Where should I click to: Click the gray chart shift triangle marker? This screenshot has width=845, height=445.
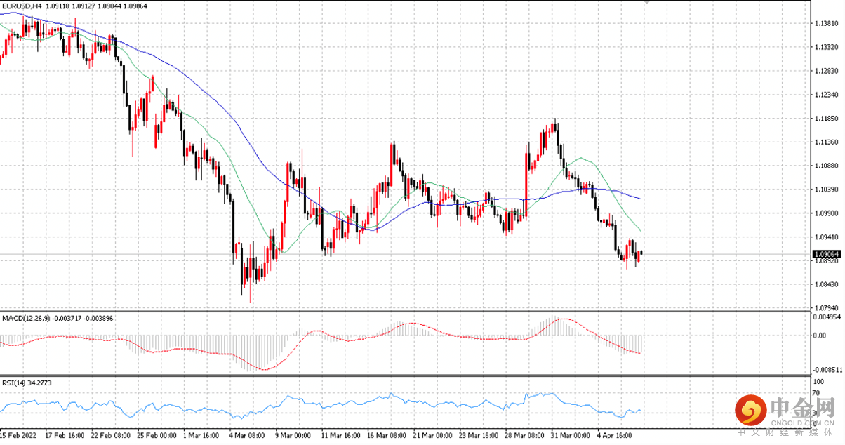pos(646,3)
